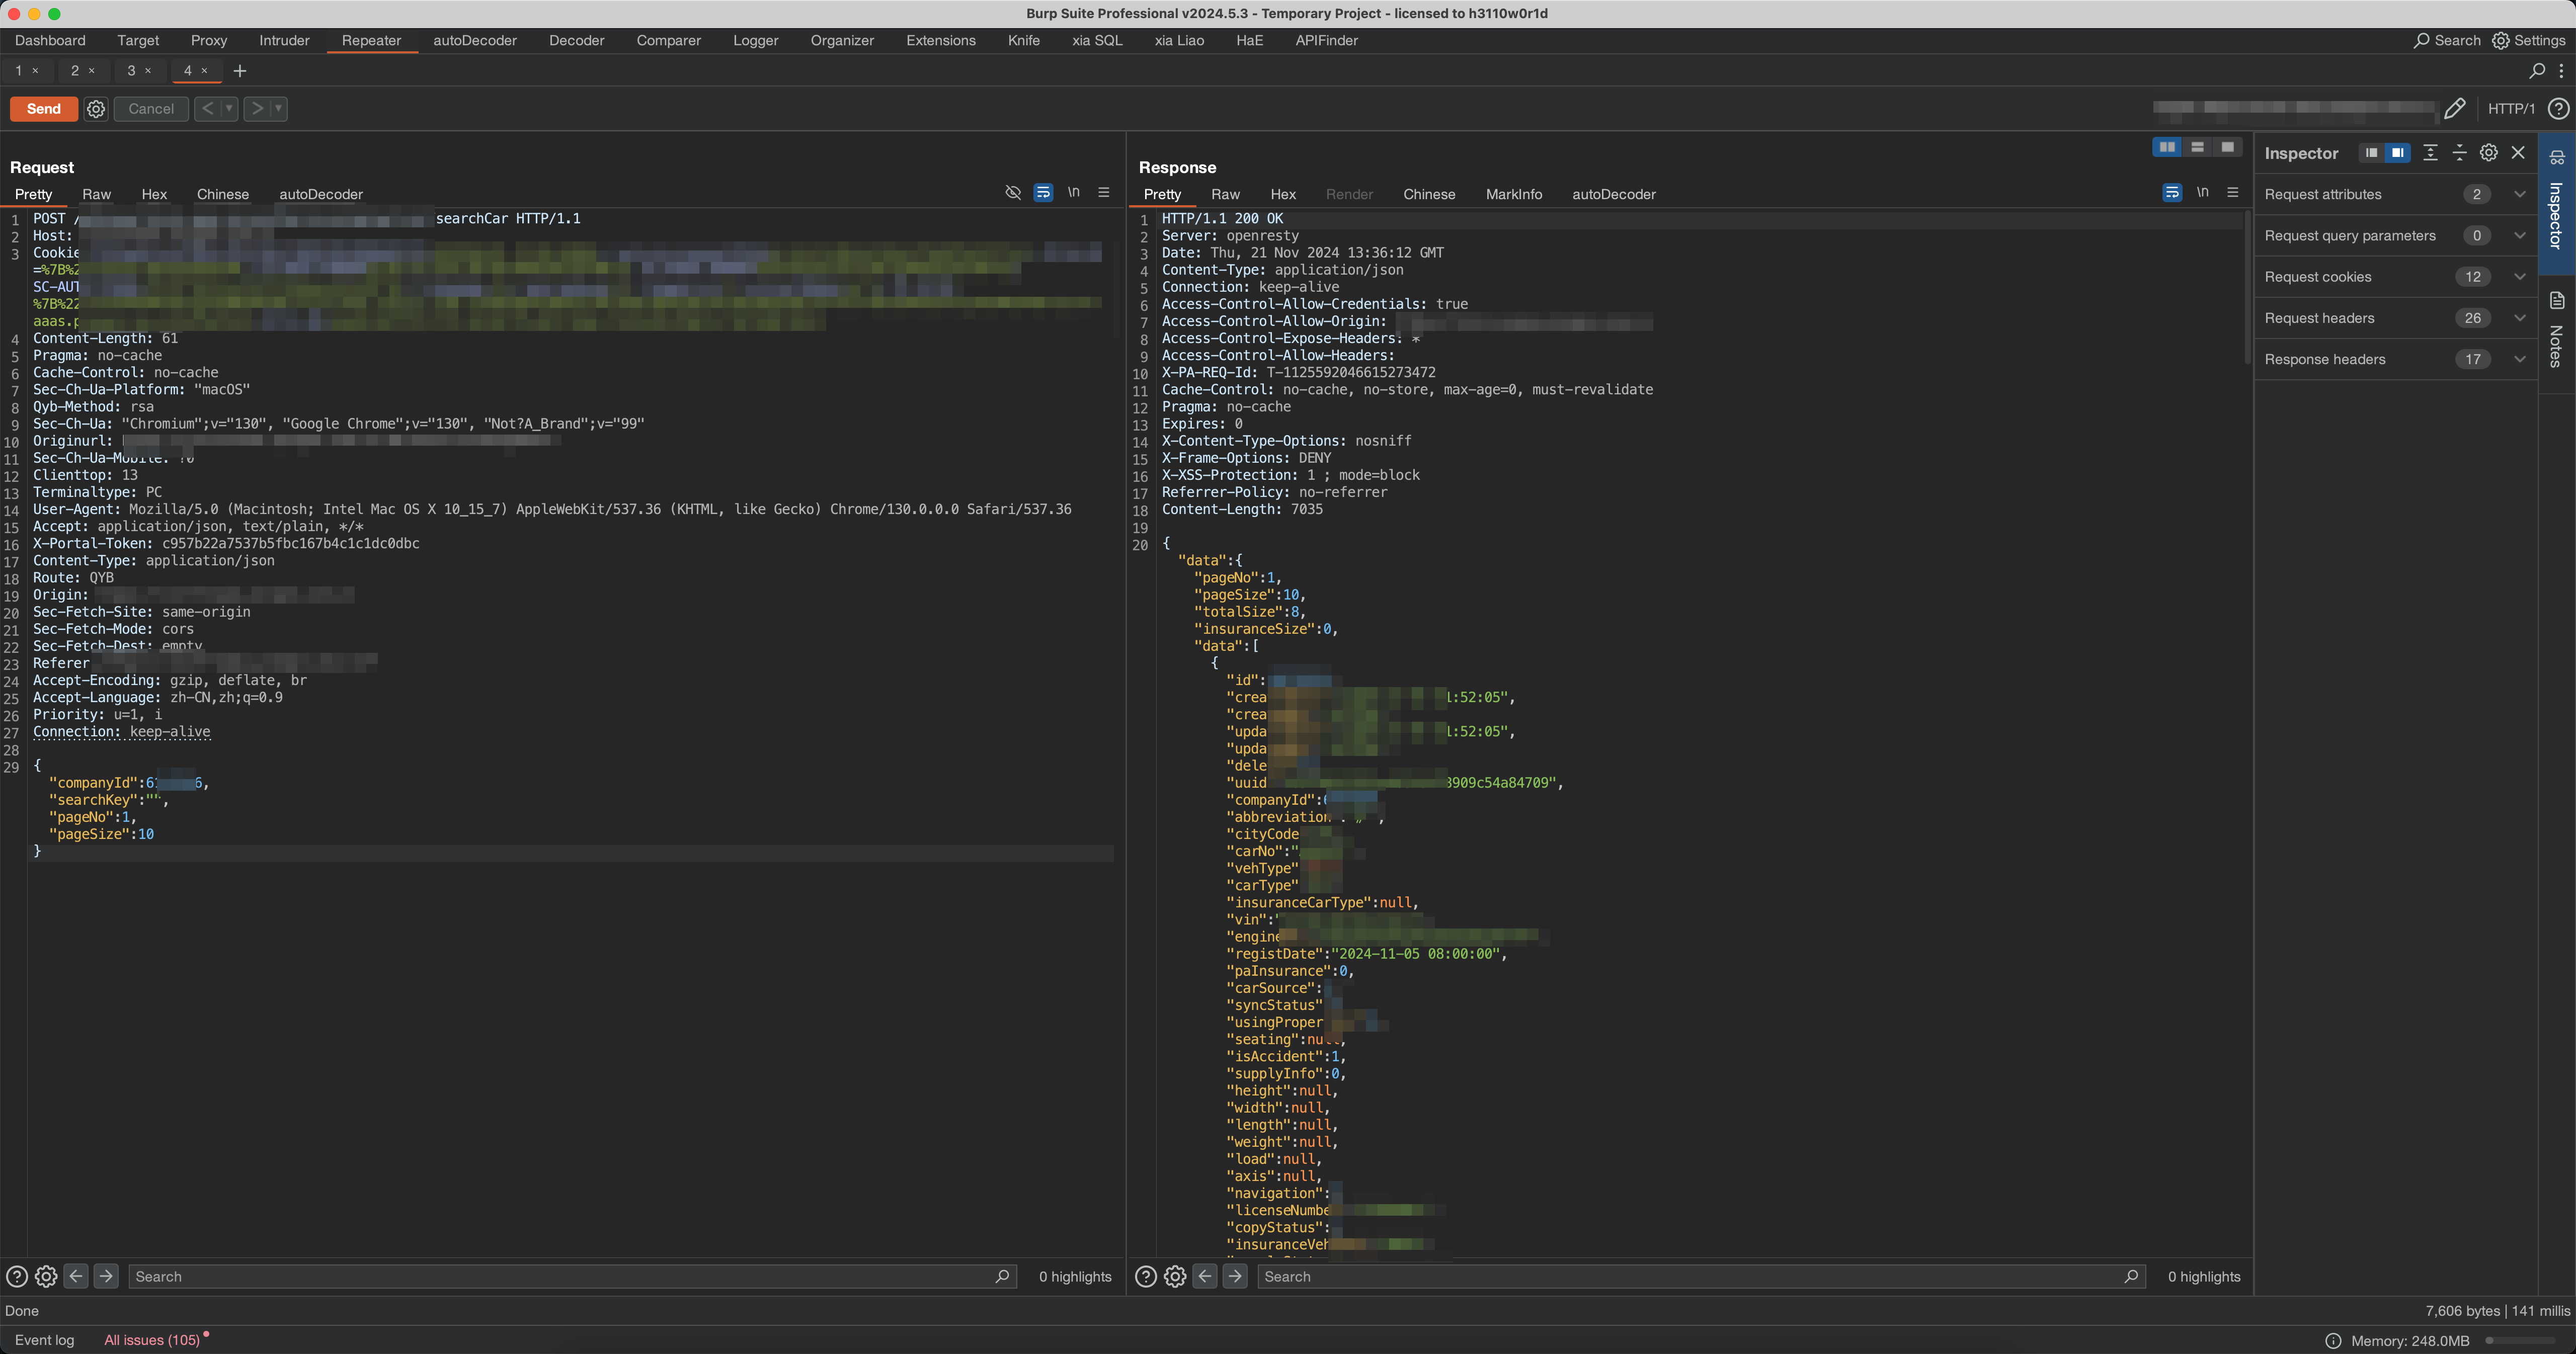This screenshot has height=1354, width=2576.
Task: Open the Extensions tab
Action: click(x=941, y=41)
